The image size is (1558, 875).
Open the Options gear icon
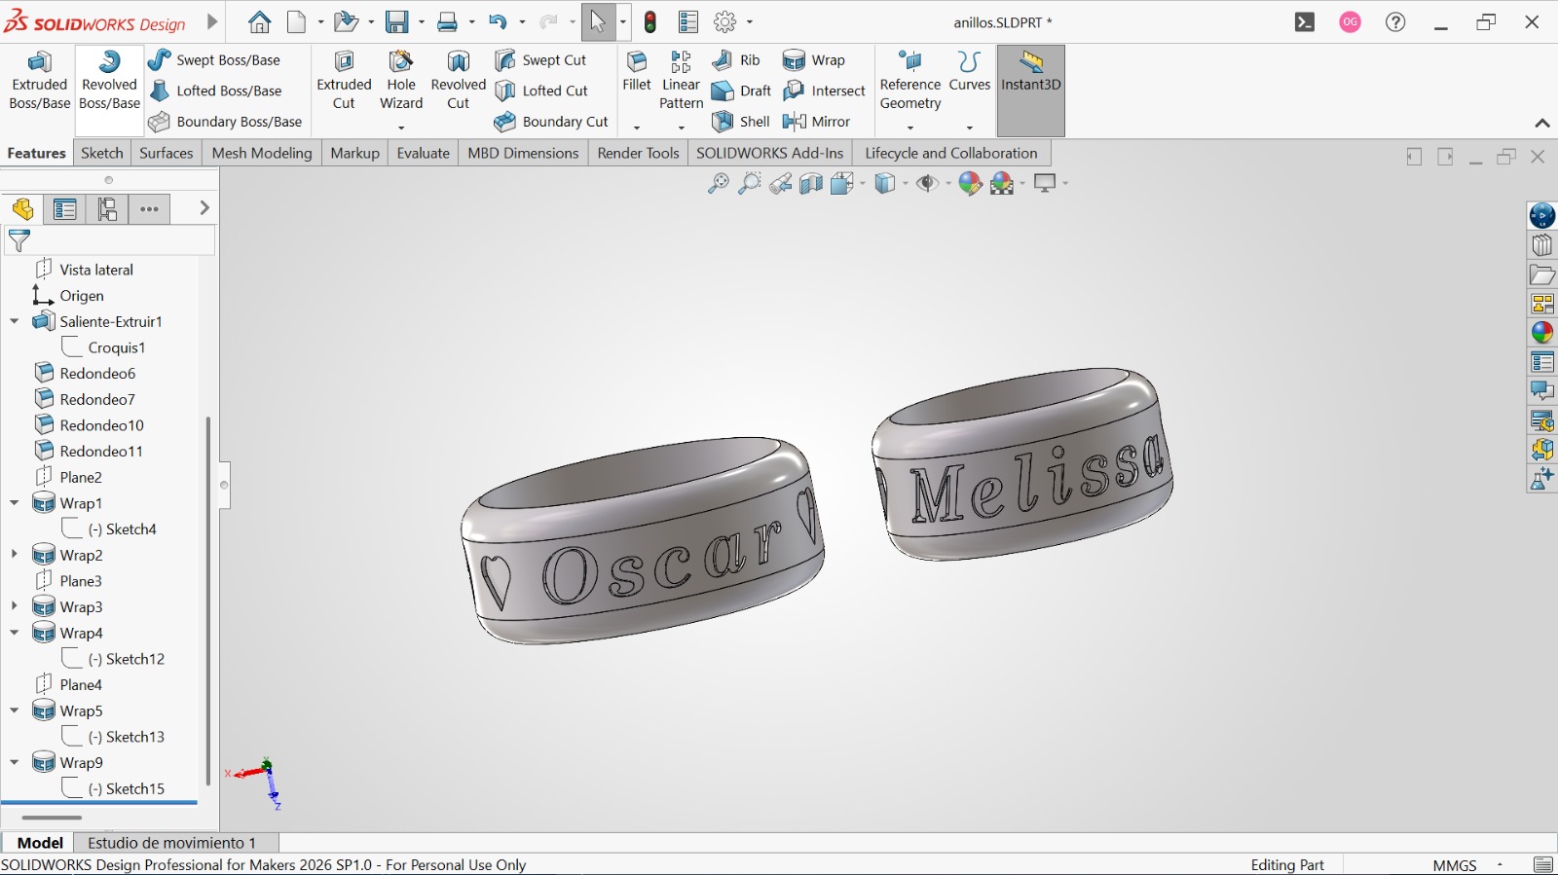(725, 22)
